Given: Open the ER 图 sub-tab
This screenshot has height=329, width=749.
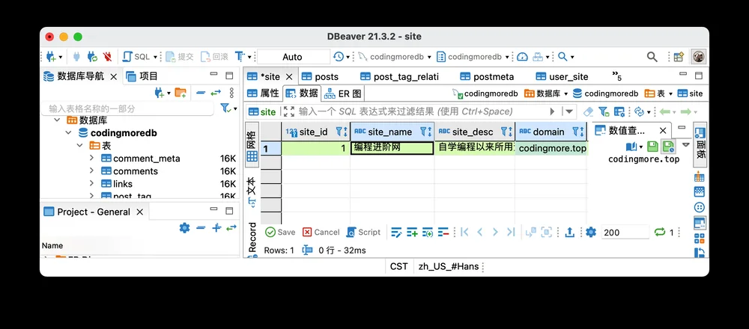Looking at the screenshot, I should click(343, 93).
